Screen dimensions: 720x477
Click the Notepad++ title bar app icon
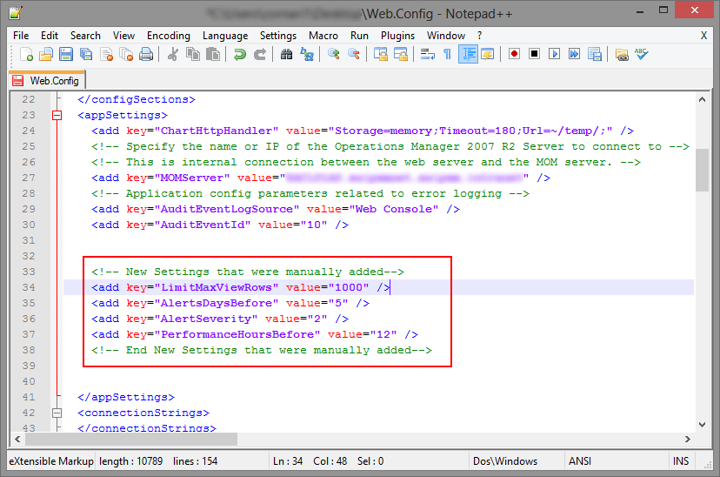point(15,13)
